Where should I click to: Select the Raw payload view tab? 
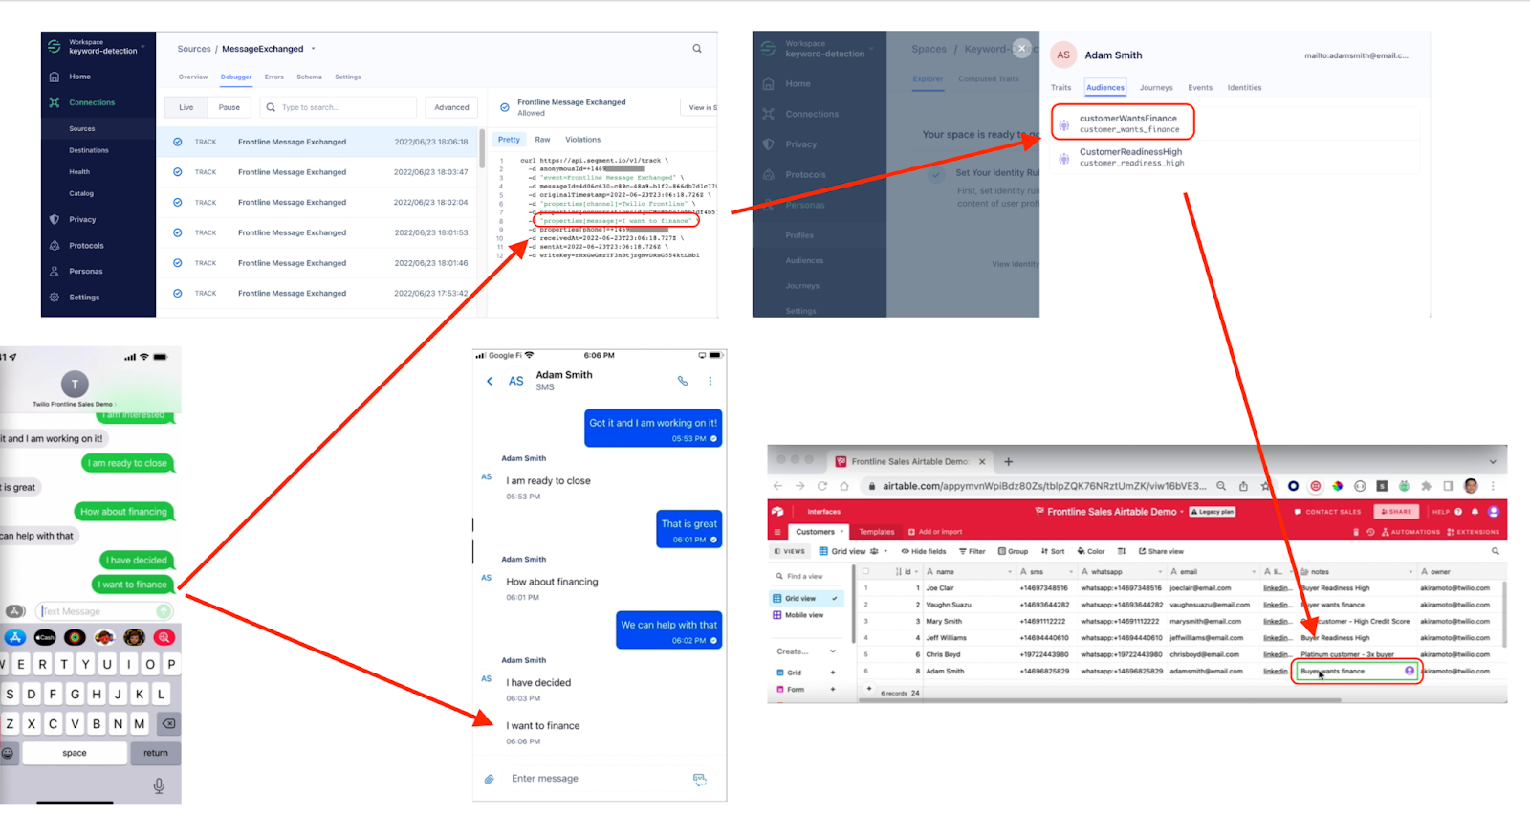[x=542, y=140]
